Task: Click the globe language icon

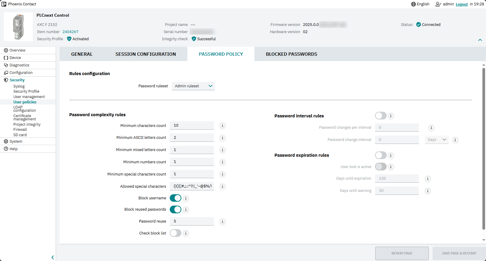Action: (414, 4)
